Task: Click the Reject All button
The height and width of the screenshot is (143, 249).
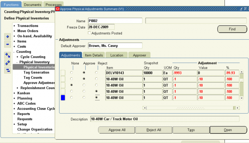Action: pyautogui.click(x=154, y=130)
